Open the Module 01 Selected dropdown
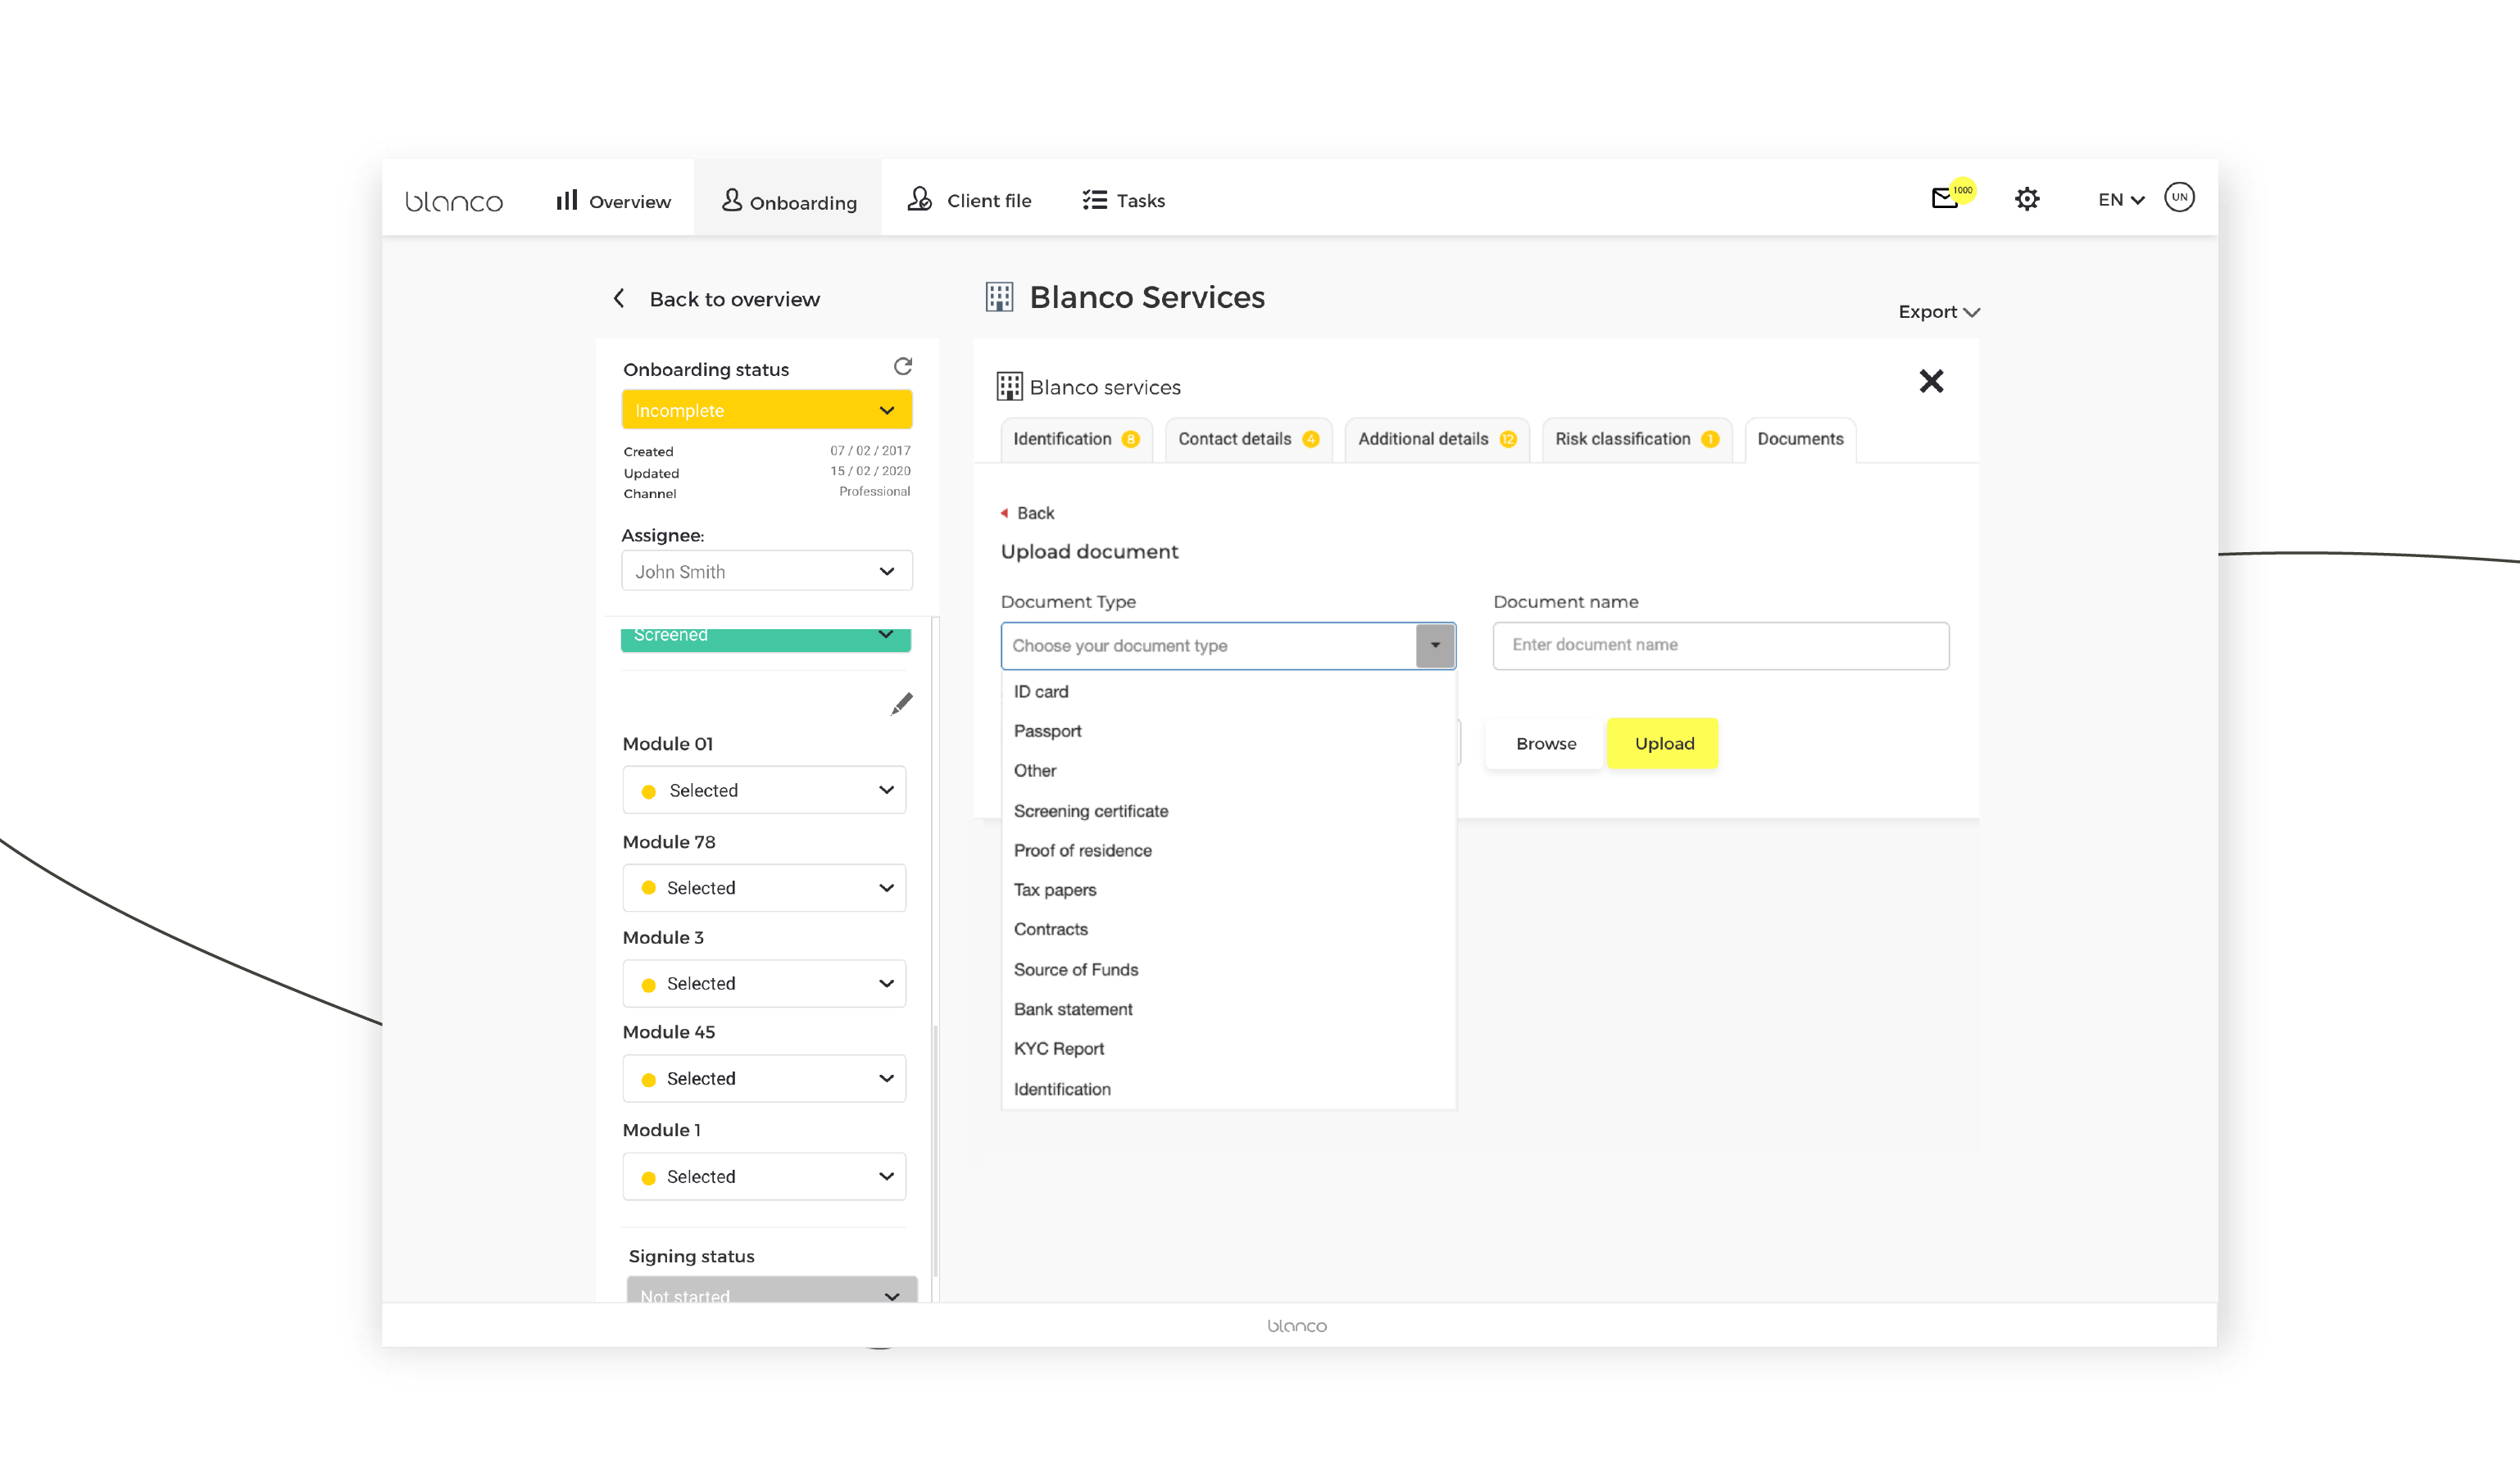 (x=764, y=790)
